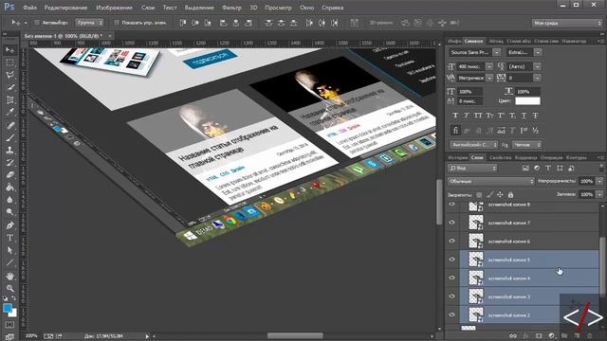
Task: Toggle lock transparent pixels in Layers panel
Action: click(x=479, y=195)
